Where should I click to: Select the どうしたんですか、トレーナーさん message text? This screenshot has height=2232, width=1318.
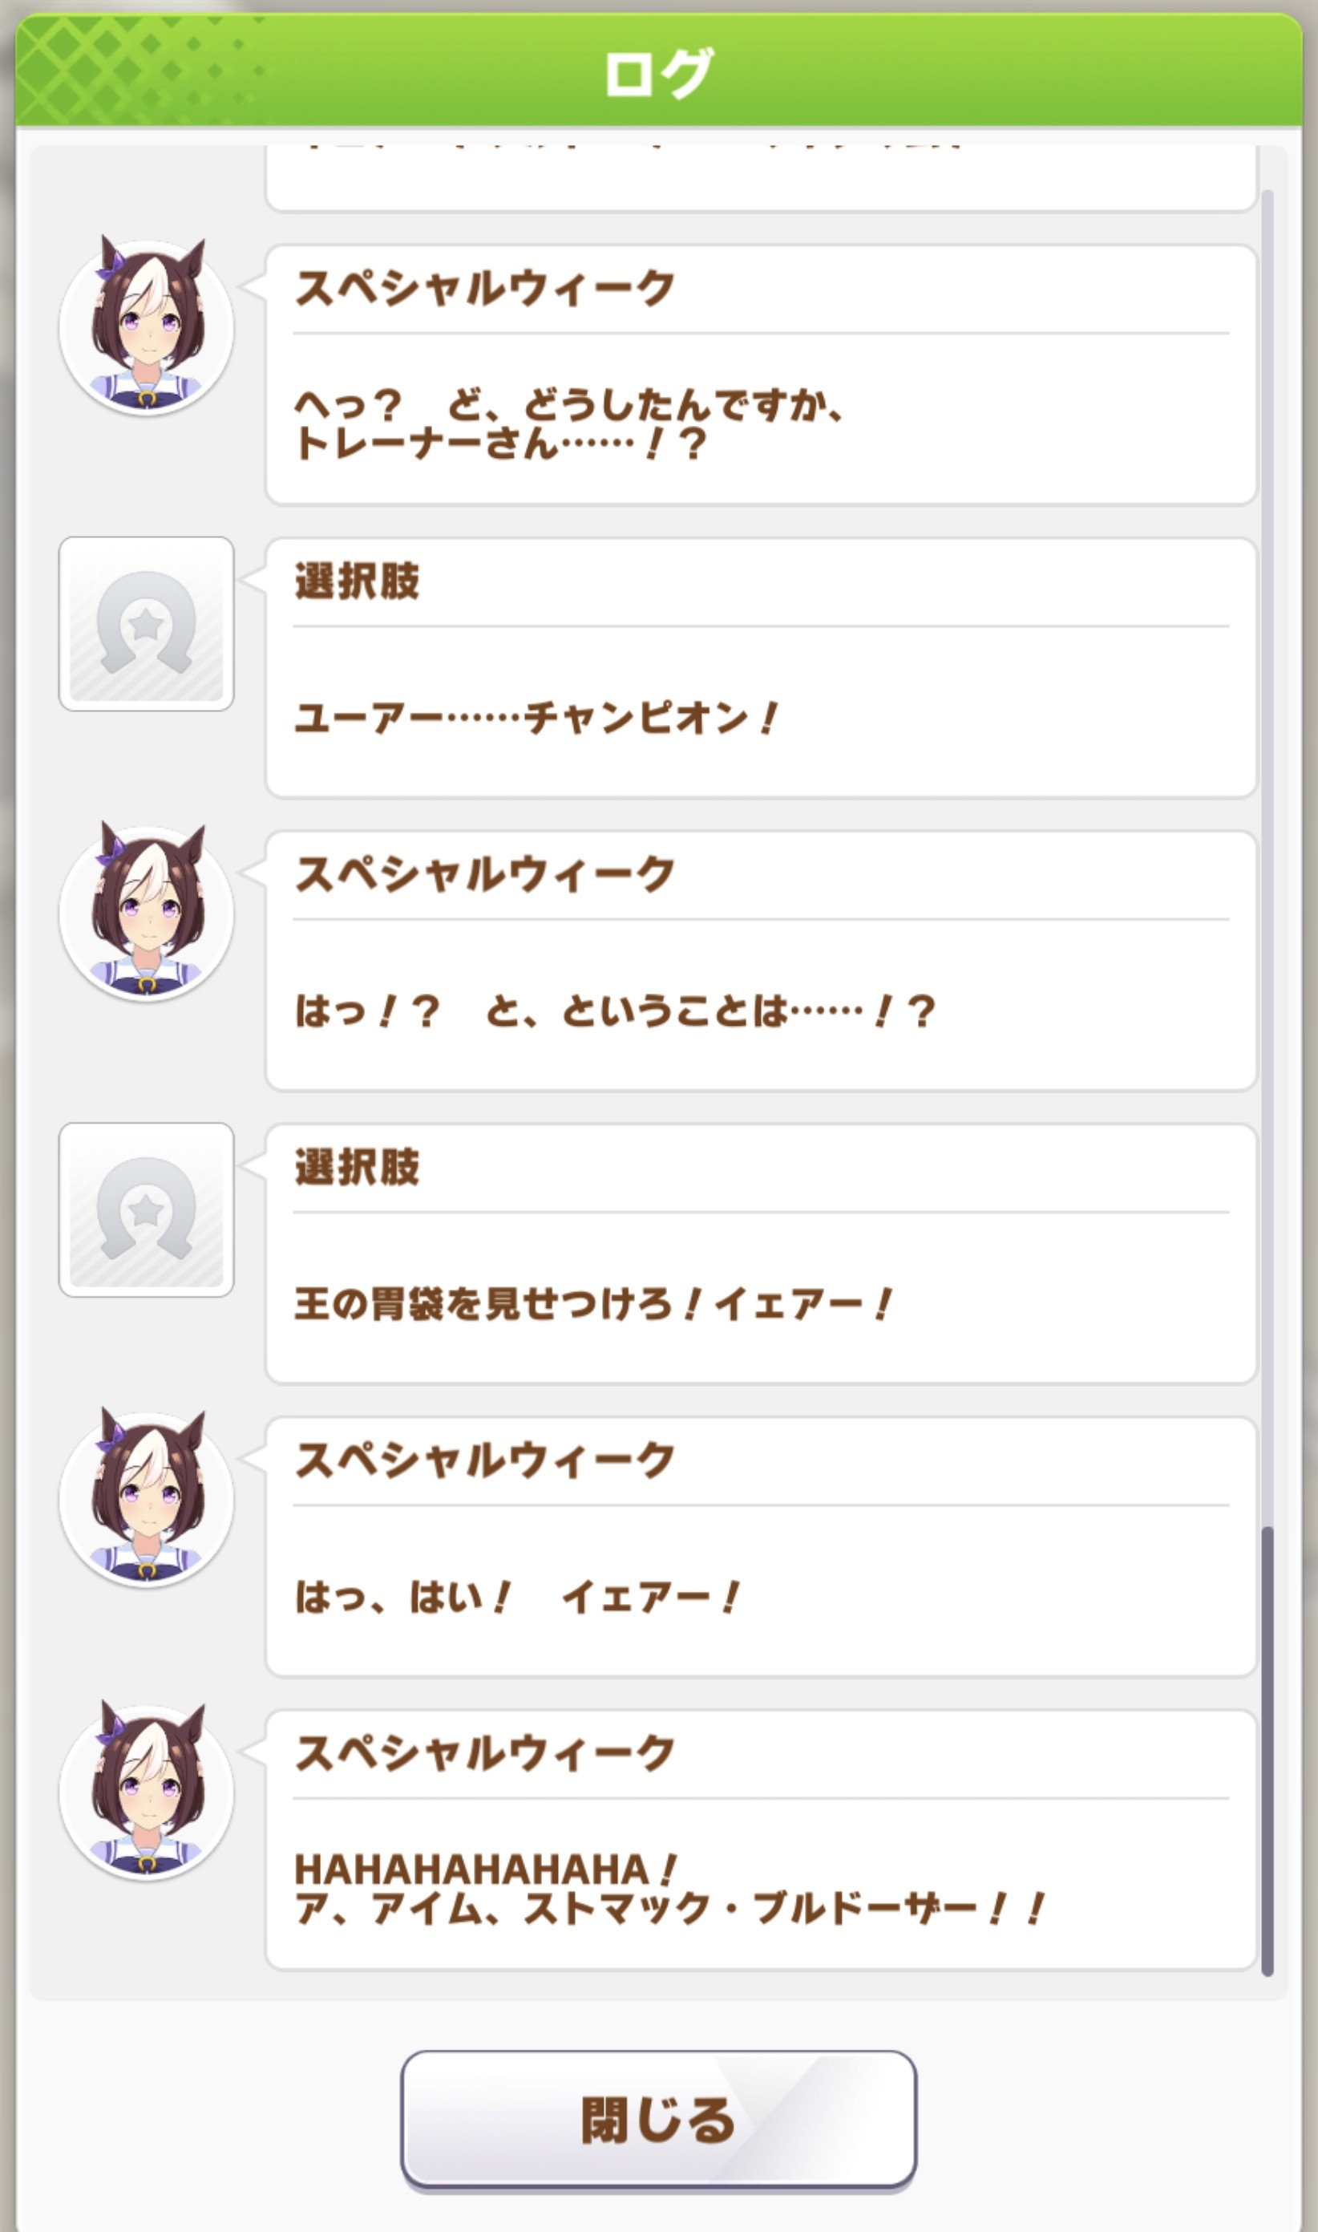[x=568, y=425]
